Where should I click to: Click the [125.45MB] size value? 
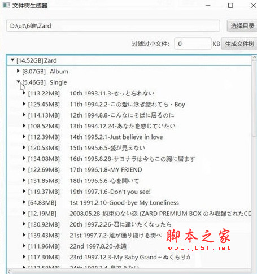point(44,104)
